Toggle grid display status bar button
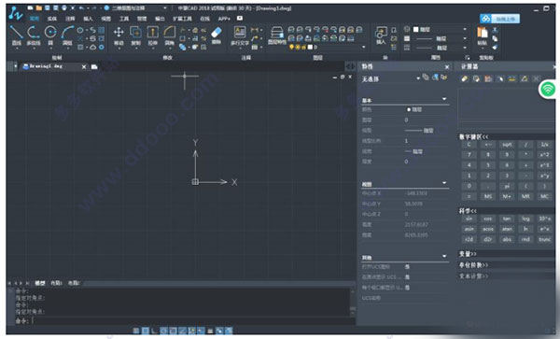The height and width of the screenshot is (339, 560). (145, 331)
